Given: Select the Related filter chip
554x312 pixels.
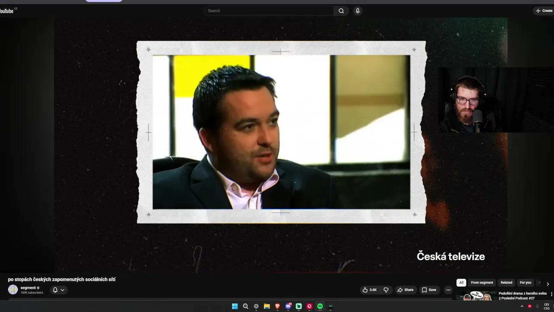Looking at the screenshot, I should (506, 283).
